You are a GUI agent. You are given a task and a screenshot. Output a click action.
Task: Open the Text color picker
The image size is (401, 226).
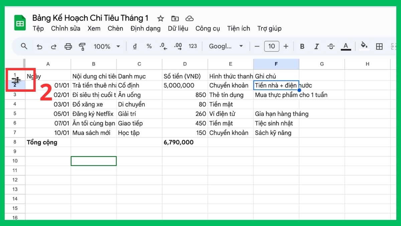tap(346, 46)
